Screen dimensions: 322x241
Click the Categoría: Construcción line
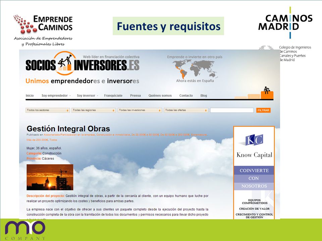click(x=44, y=153)
